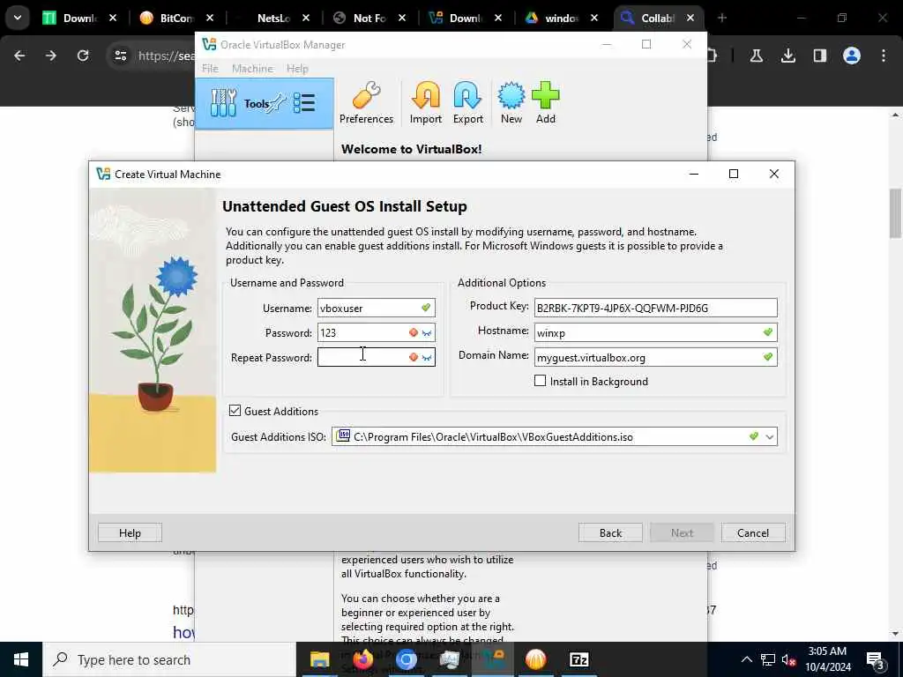Open Preferences in VirtualBox Manager toolbar
The width and height of the screenshot is (903, 677).
tap(366, 104)
